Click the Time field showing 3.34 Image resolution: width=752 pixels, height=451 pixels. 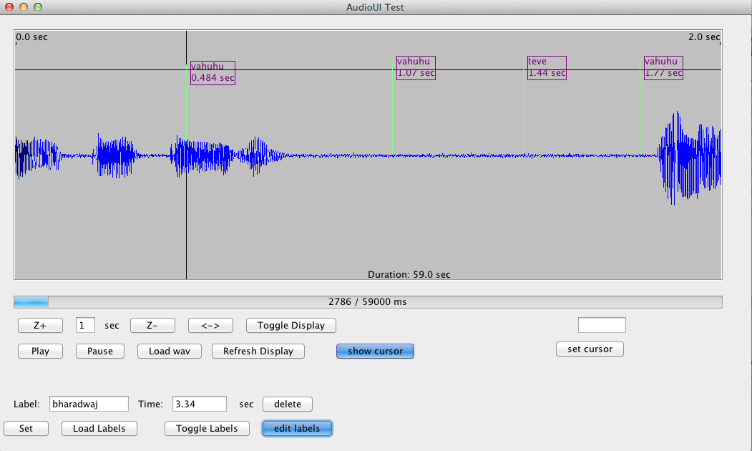click(x=200, y=404)
